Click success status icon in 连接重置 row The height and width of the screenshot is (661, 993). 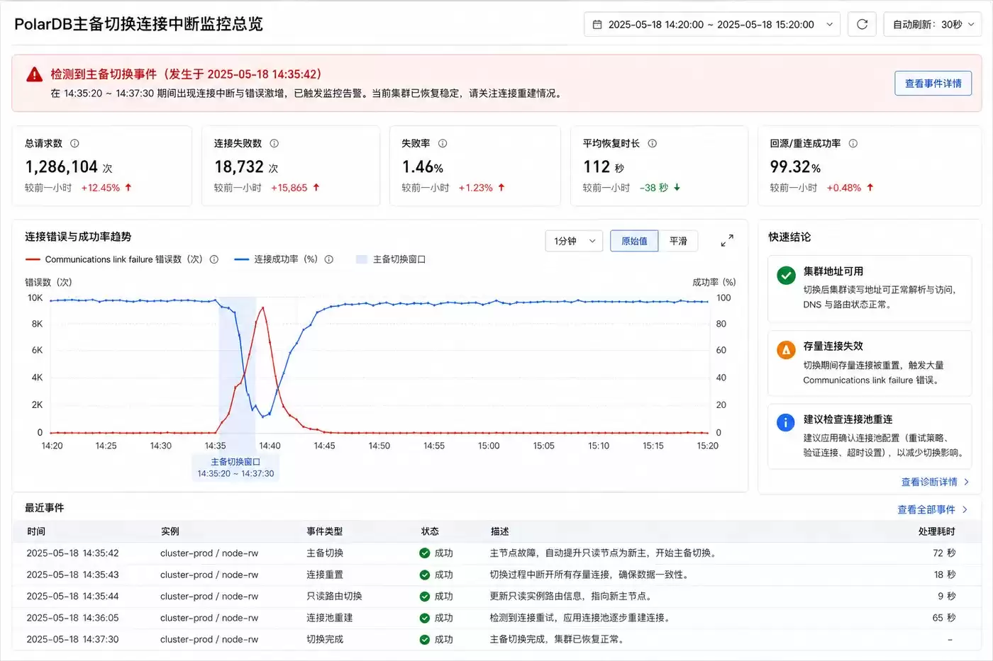pyautogui.click(x=424, y=575)
